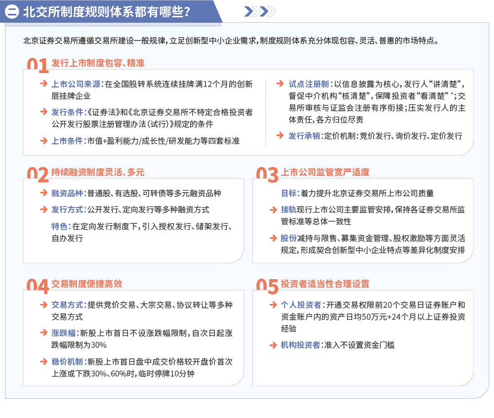Click the large '03' section number

[x=267, y=174]
